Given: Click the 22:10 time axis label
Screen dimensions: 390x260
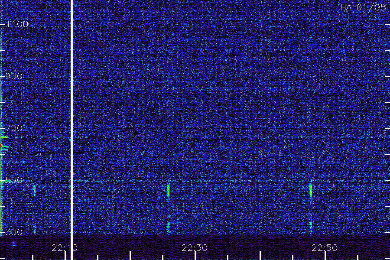Looking at the screenshot, I should [65, 248].
